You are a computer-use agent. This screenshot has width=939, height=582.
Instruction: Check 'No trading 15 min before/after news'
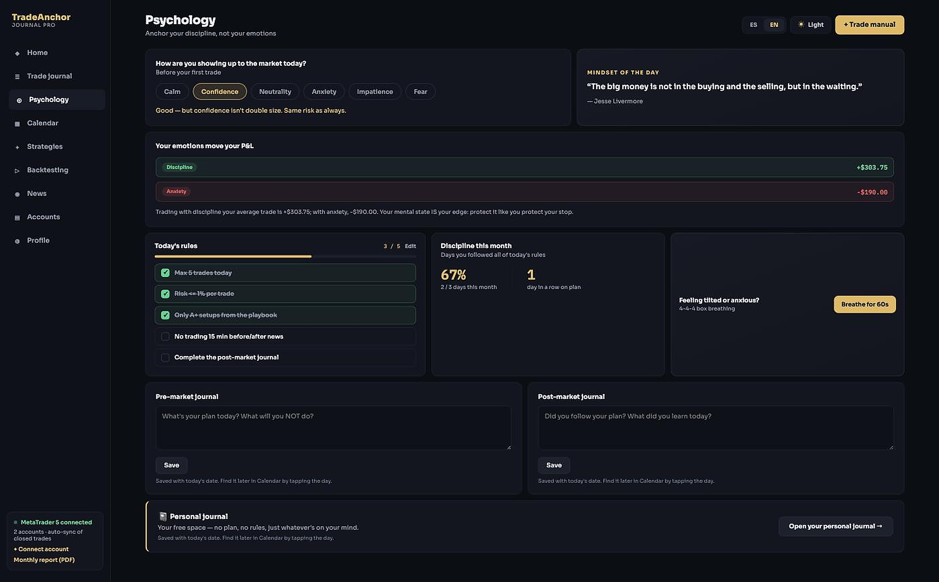[165, 336]
